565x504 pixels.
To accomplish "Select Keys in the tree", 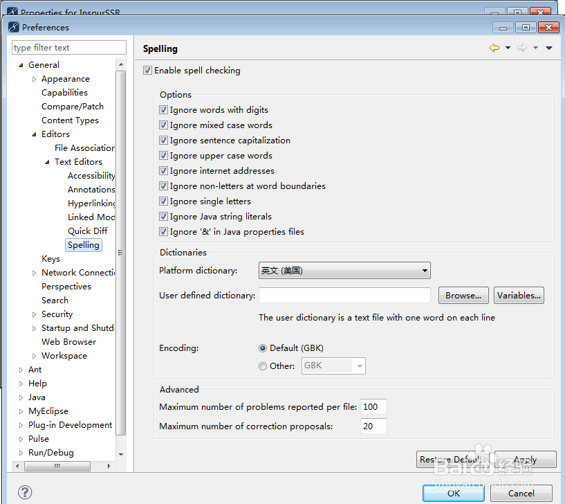I will [50, 259].
